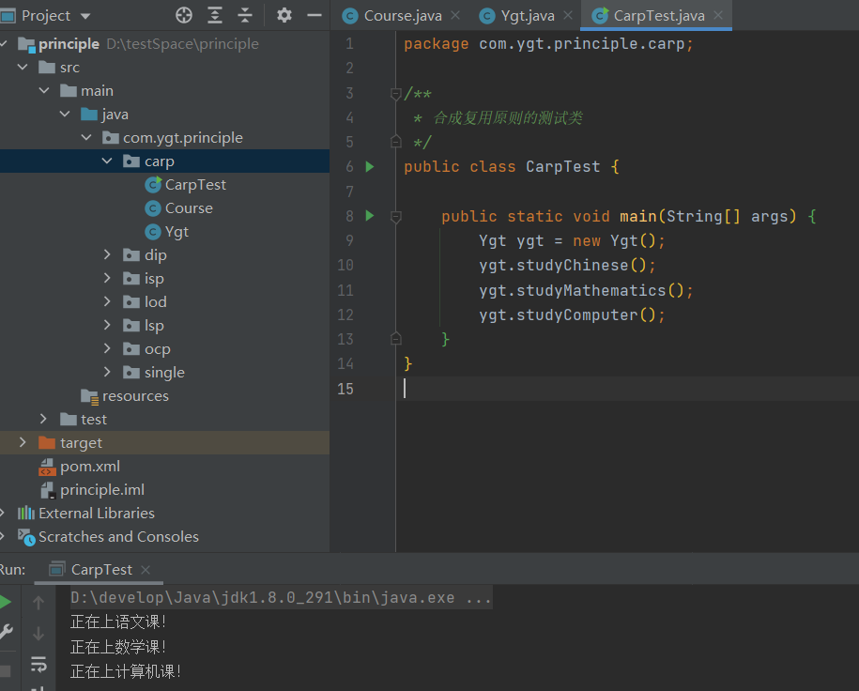This screenshot has width=859, height=691.
Task: Click the Select Opened File target icon
Action: (x=184, y=15)
